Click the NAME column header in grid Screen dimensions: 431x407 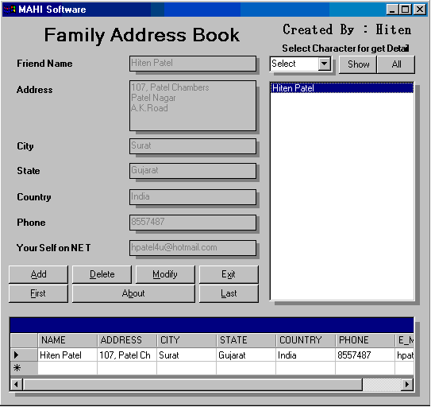[67, 340]
